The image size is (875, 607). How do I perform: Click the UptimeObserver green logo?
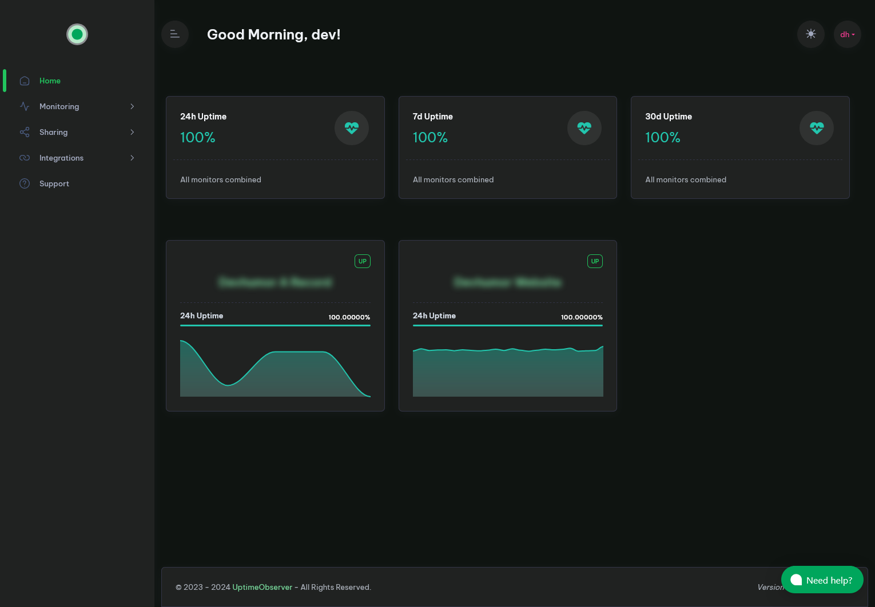pyautogui.click(x=77, y=34)
